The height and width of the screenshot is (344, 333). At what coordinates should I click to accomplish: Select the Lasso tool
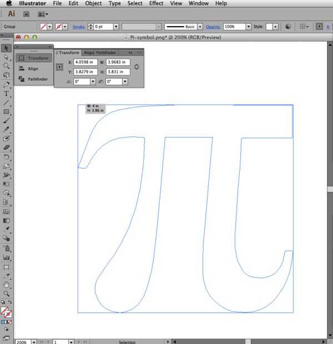tap(6, 75)
